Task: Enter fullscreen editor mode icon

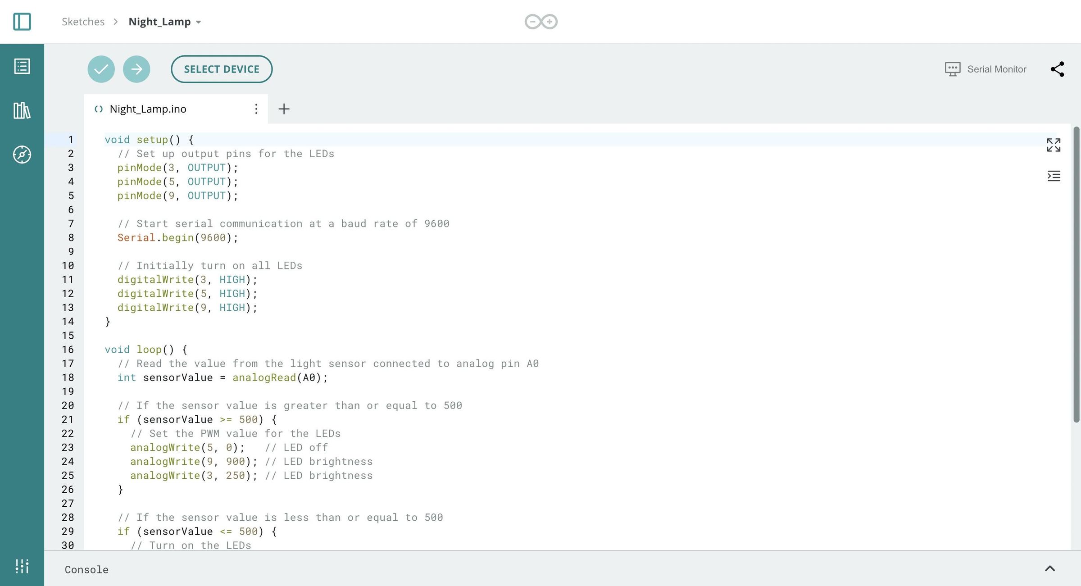Action: (1054, 145)
